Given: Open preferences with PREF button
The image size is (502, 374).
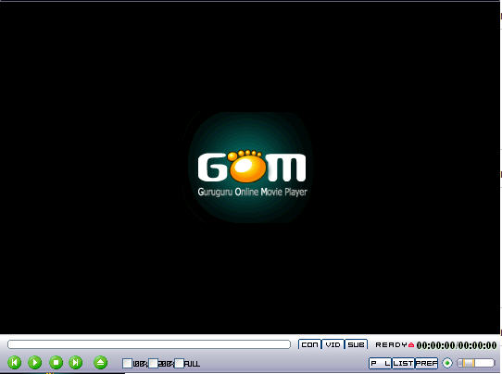Looking at the screenshot, I should (x=426, y=364).
